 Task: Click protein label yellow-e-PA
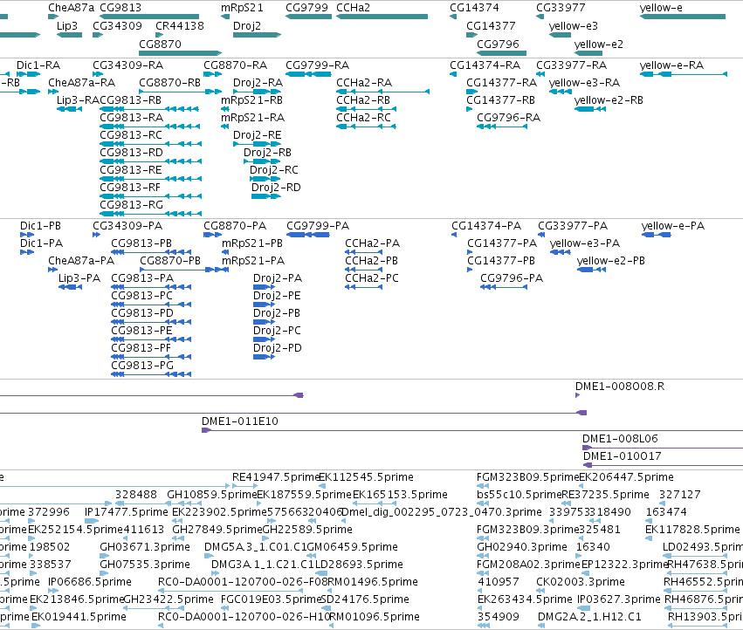click(673, 225)
